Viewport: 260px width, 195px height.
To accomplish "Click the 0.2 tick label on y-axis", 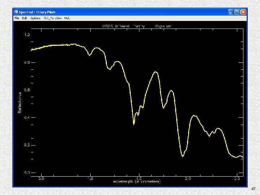I will pyautogui.click(x=27, y=145).
